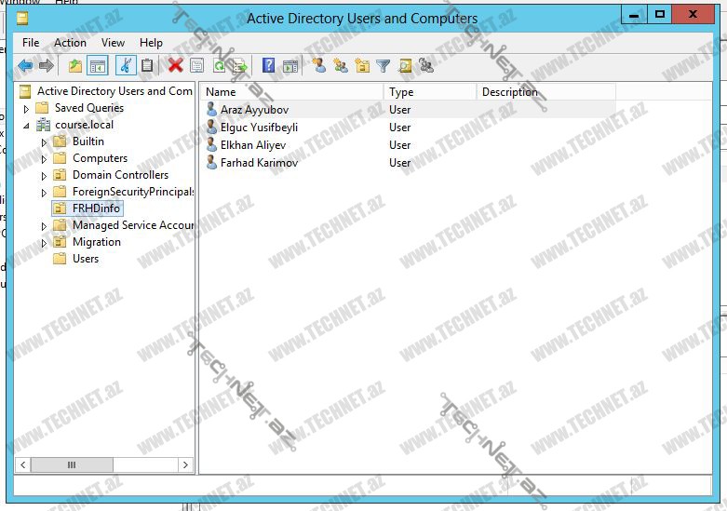Select the Users container in tree
Image resolution: width=727 pixels, height=511 pixels.
tap(85, 259)
